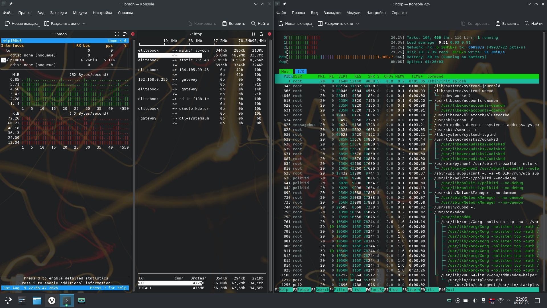Open Файл menu in bmon Konsole

point(8,13)
